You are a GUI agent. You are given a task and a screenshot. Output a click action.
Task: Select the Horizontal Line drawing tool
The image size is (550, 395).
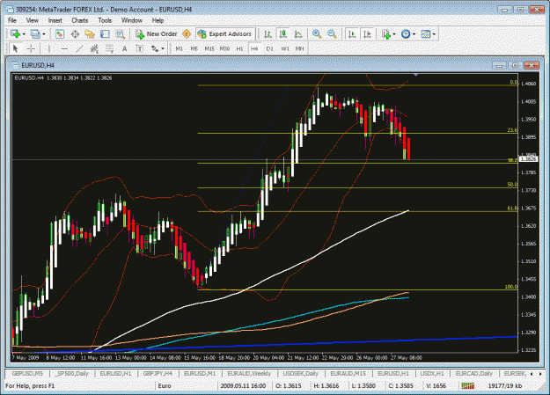point(64,48)
